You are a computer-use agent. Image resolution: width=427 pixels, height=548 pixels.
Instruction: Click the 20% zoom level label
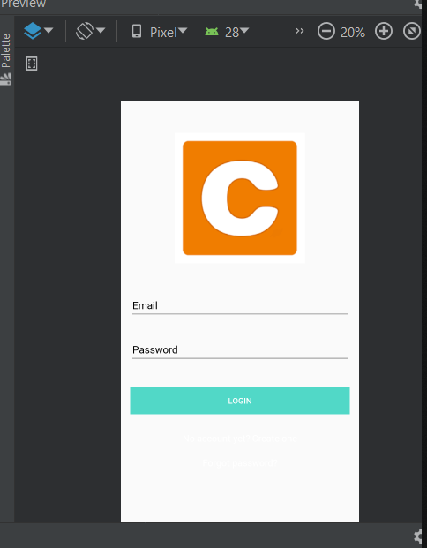point(353,33)
